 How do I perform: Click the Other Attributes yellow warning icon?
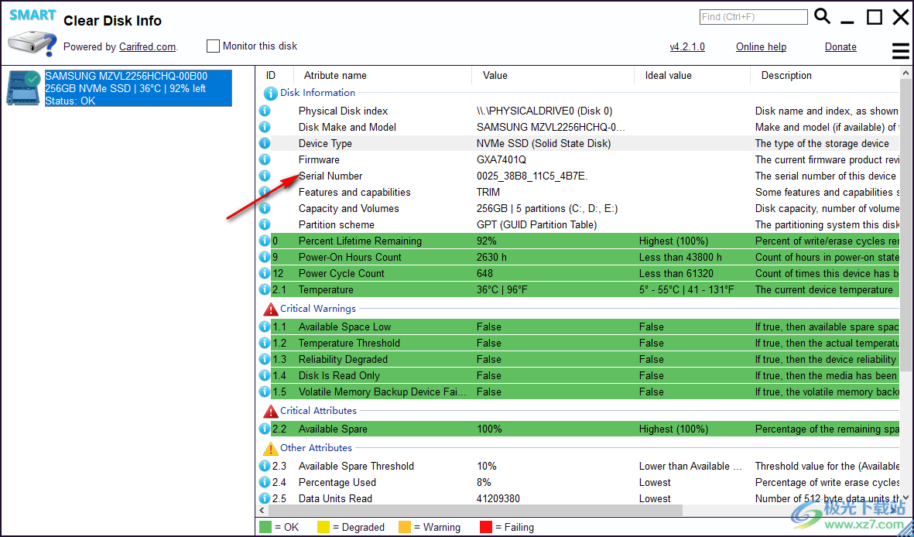coord(270,448)
